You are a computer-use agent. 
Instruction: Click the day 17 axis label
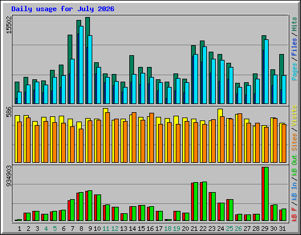point(159,229)
